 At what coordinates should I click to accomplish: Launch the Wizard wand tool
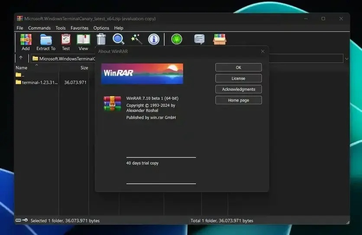pos(136,39)
